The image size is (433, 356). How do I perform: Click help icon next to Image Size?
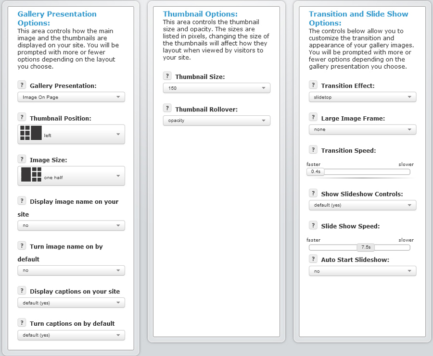(x=22, y=159)
